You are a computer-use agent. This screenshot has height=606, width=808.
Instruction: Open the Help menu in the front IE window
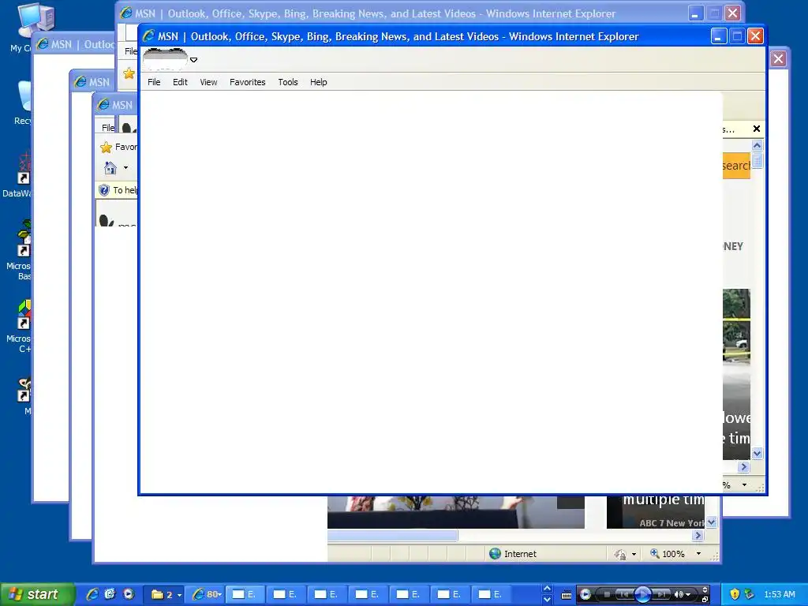click(x=319, y=82)
